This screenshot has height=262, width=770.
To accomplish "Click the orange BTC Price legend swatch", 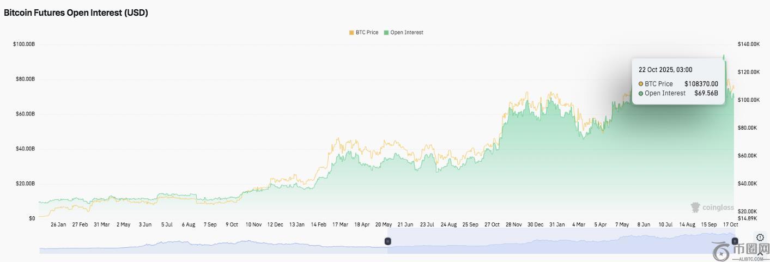I will (351, 33).
